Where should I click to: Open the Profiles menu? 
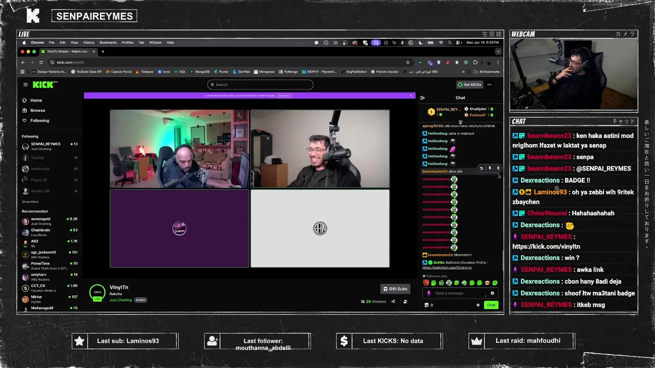127,42
